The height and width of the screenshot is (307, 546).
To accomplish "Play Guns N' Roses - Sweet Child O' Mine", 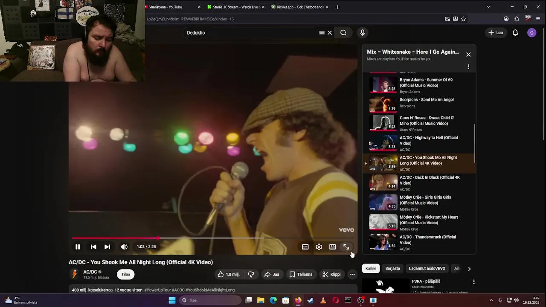I will click(418, 123).
